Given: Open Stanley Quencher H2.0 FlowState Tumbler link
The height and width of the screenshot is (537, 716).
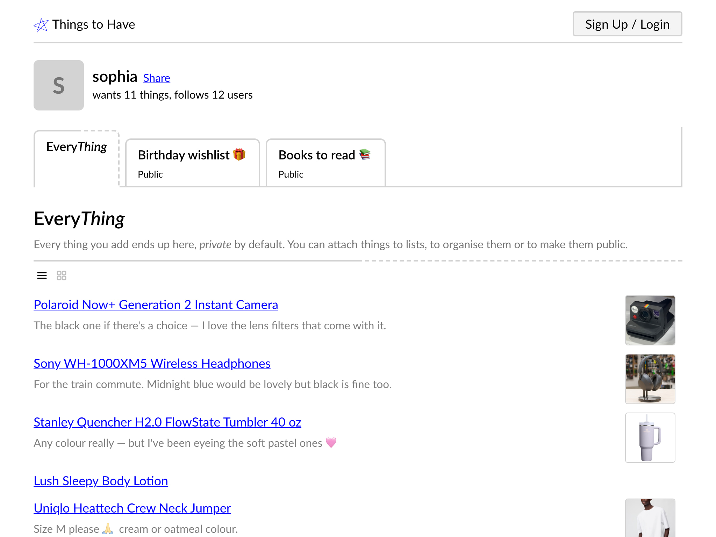Looking at the screenshot, I should pyautogui.click(x=167, y=422).
